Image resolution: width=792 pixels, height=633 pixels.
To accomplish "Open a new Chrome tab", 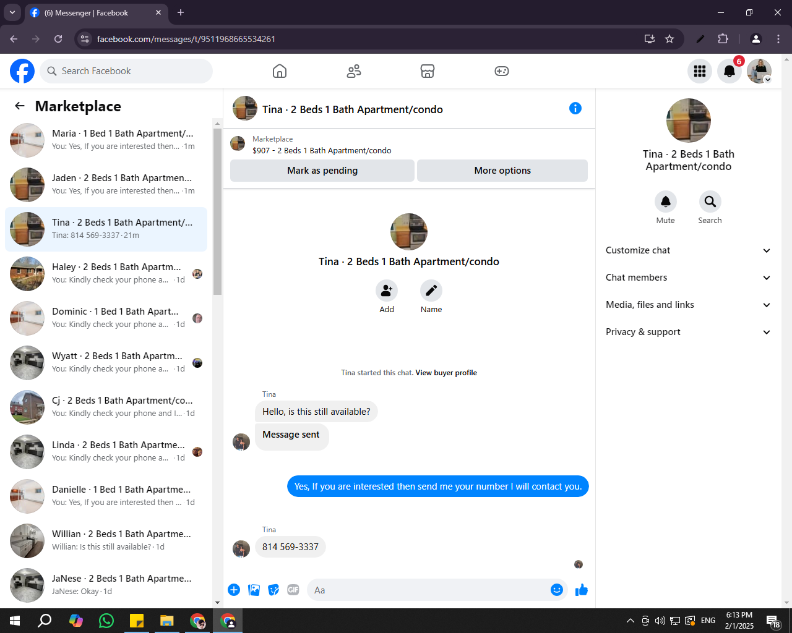I will 181,12.
